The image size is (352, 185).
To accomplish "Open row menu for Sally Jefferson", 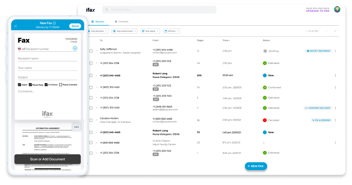I will tap(335, 51).
